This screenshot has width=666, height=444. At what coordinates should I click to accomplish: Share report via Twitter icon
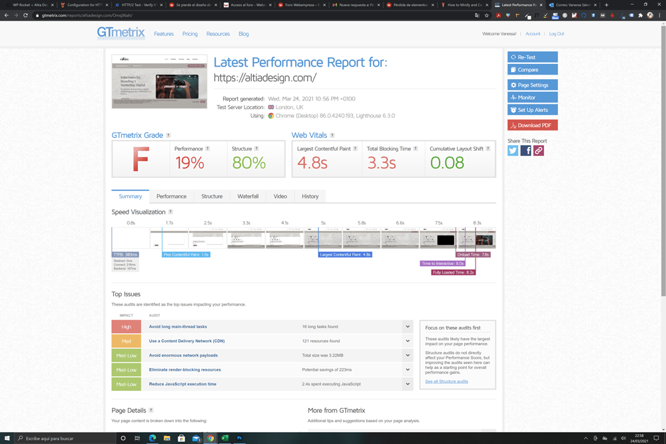coord(513,150)
